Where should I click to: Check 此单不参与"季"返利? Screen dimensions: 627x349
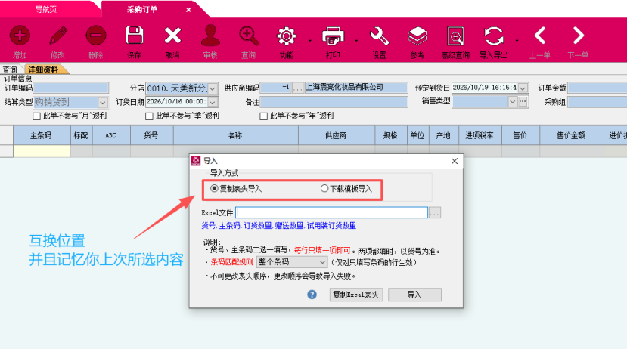click(x=149, y=116)
